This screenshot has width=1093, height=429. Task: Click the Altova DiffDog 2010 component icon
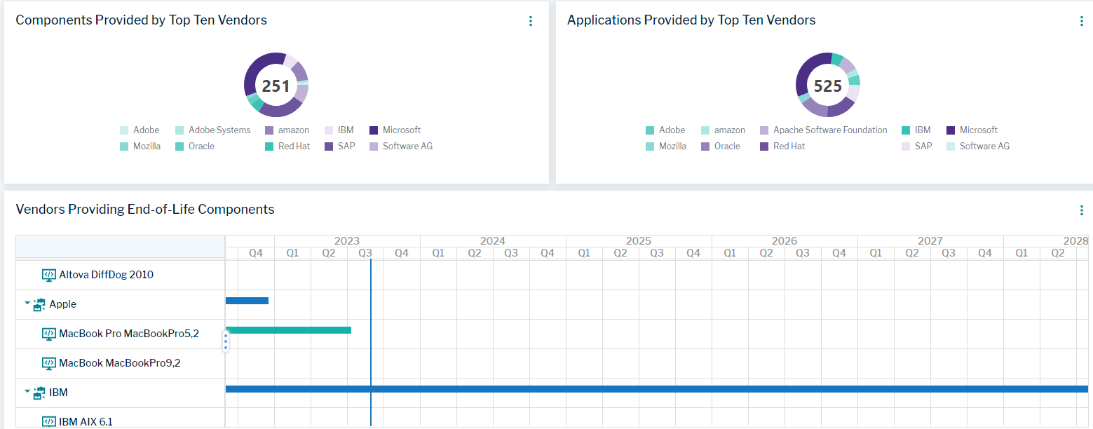[x=48, y=275]
